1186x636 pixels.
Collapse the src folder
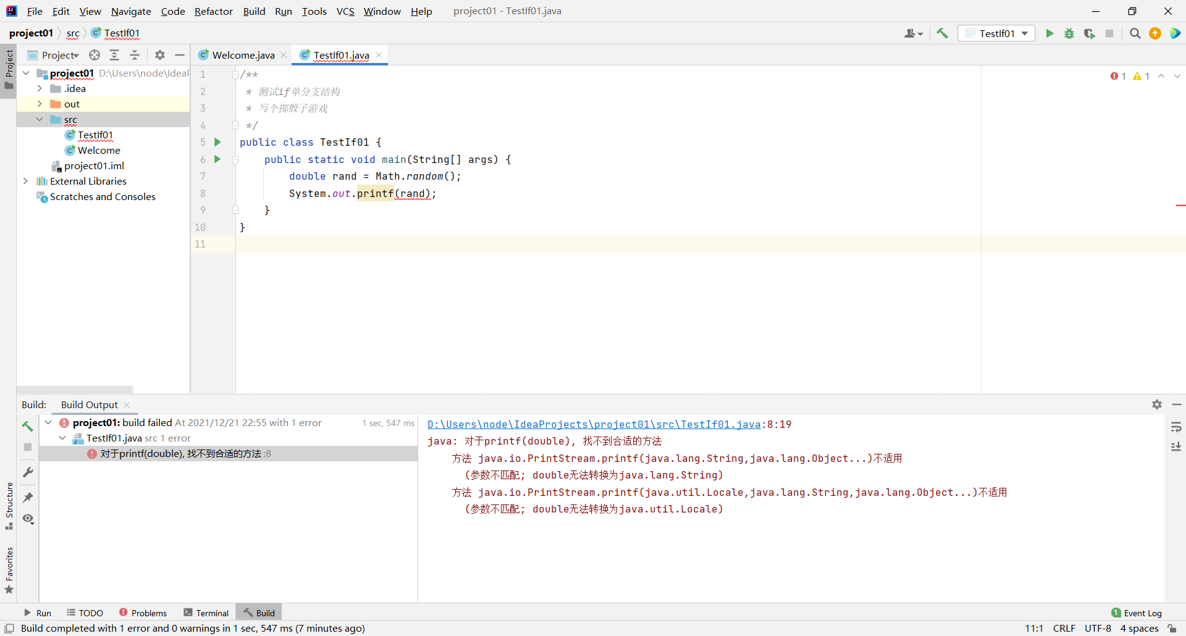coord(40,119)
